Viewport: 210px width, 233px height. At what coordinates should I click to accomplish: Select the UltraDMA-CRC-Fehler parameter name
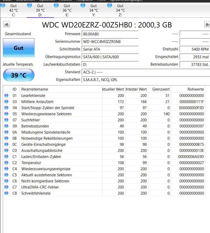40,187
